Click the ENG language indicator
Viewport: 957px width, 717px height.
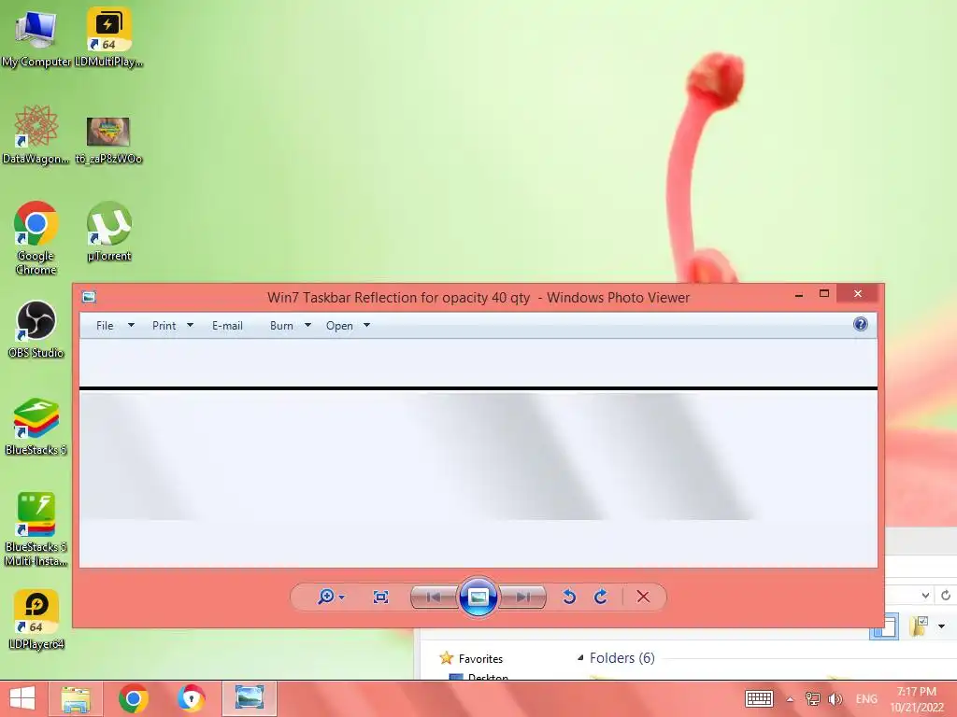(866, 698)
